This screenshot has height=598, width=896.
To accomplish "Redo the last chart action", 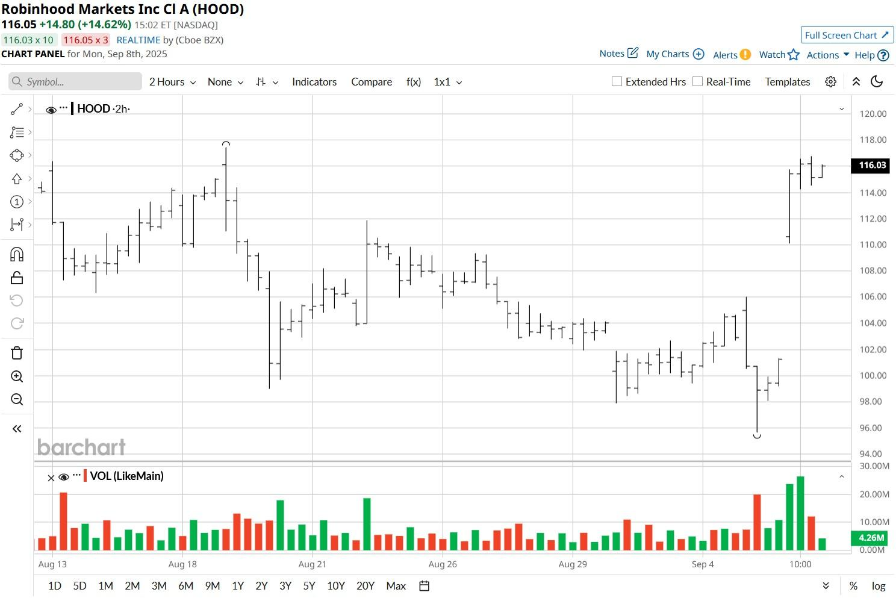I will (x=17, y=323).
